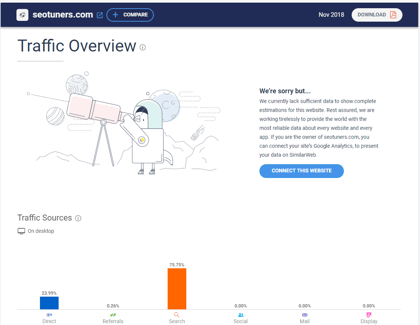Viewport: 420px width, 325px height.
Task: Open seotuners.com via external link icon
Action: coord(100,15)
